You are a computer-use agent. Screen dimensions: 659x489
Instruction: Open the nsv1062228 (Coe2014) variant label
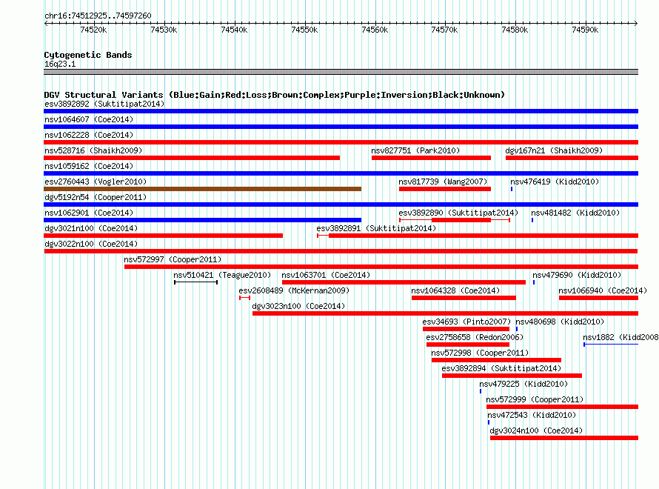[x=89, y=135]
